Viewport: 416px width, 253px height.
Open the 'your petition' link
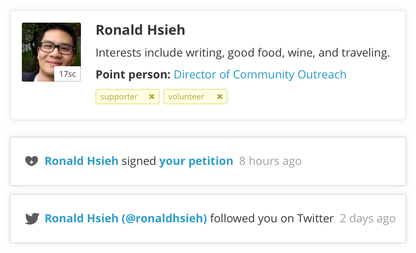196,161
